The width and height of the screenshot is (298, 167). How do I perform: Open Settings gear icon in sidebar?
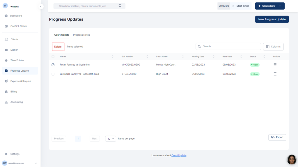click(x=6, y=154)
